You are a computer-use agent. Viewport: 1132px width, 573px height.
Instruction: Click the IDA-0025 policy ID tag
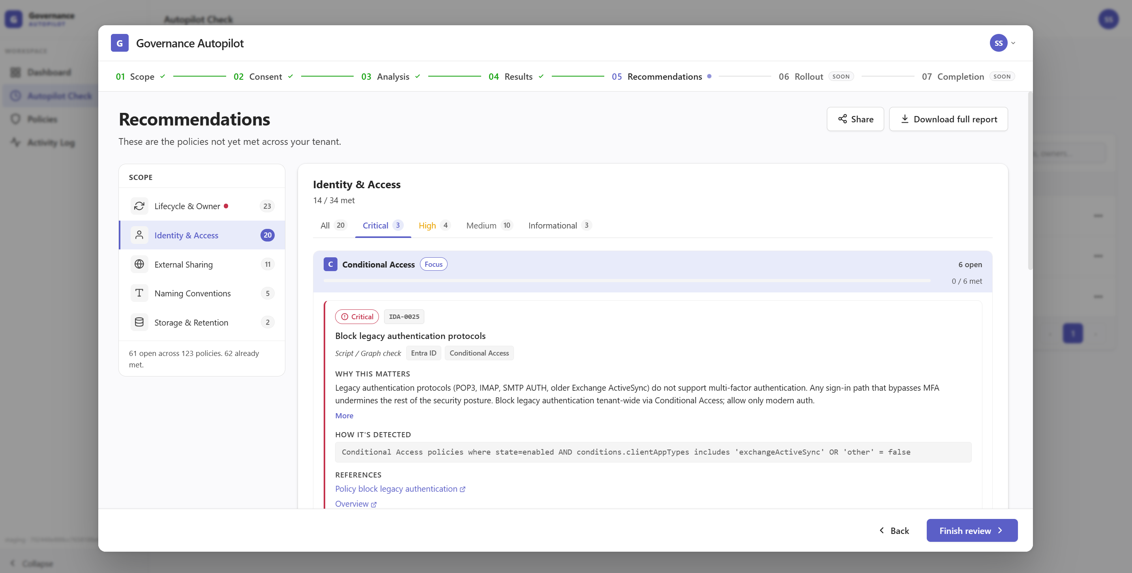click(x=404, y=317)
